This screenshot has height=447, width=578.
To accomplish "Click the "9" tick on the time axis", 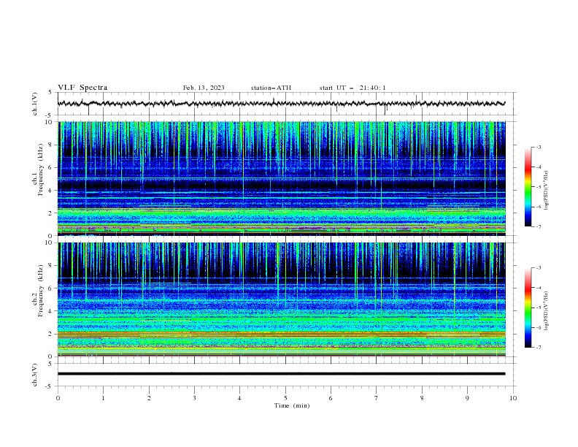I will click(x=467, y=398).
